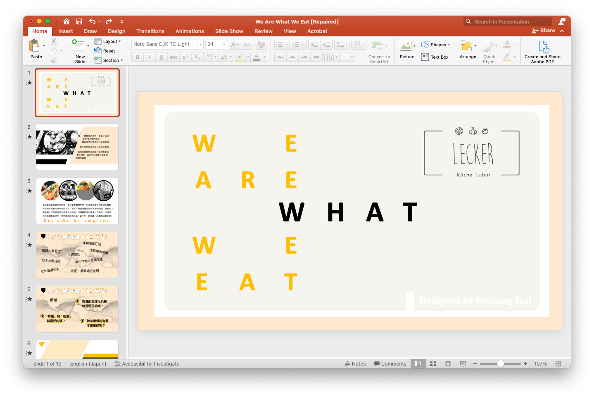Open the account/share people icon

(x=562, y=21)
